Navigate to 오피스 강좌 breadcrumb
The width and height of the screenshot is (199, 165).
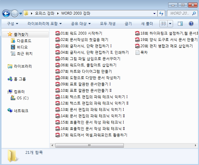pyautogui.click(x=45, y=13)
